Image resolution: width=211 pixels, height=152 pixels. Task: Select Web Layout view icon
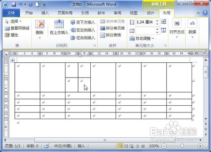click(x=131, y=146)
